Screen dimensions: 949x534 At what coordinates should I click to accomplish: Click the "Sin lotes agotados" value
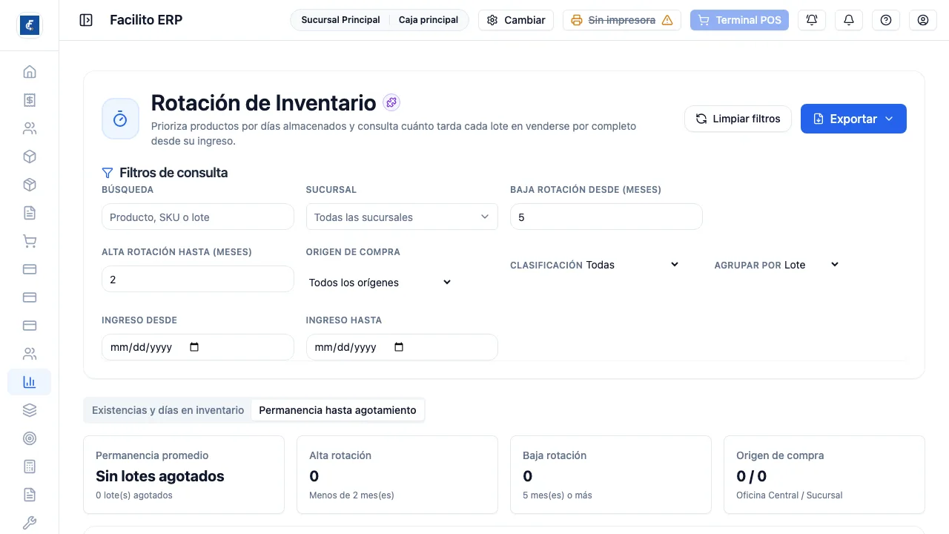click(x=160, y=476)
